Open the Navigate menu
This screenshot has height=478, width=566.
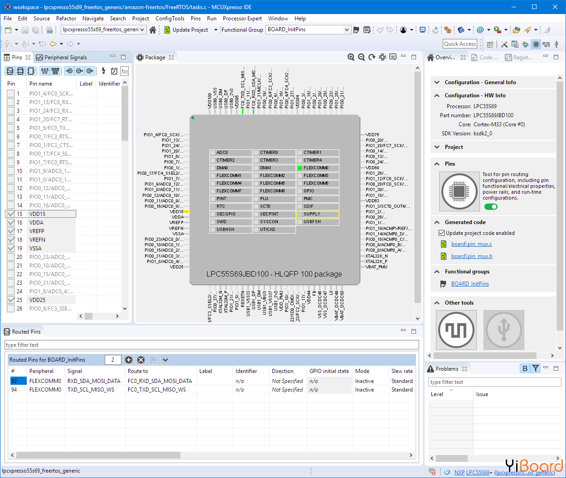click(93, 19)
